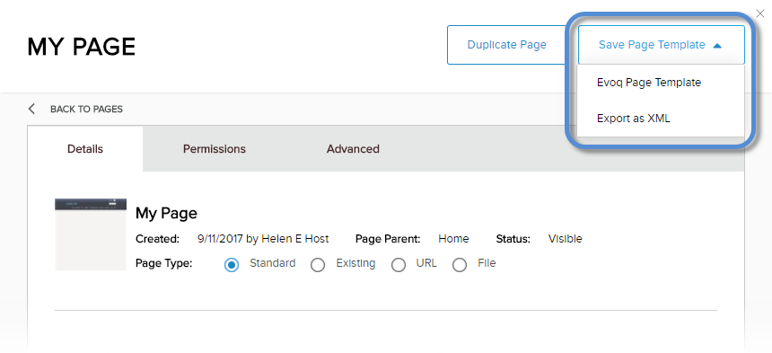Switch to the Details tab
Screen dimensions: 772x353
(85, 149)
